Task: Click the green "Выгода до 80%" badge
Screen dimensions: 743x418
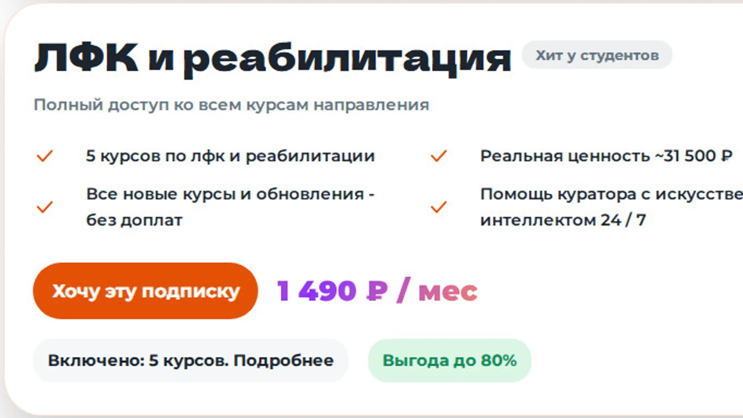Action: [449, 360]
